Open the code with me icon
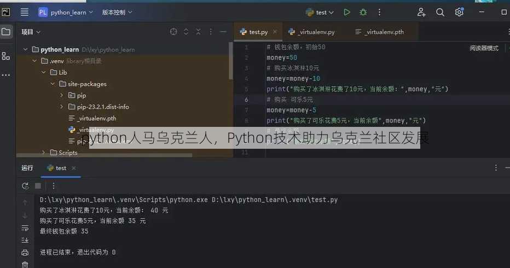 pos(421,13)
